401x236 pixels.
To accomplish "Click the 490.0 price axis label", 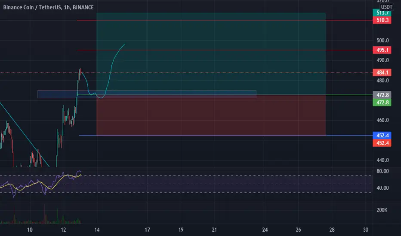I will click(x=382, y=60).
